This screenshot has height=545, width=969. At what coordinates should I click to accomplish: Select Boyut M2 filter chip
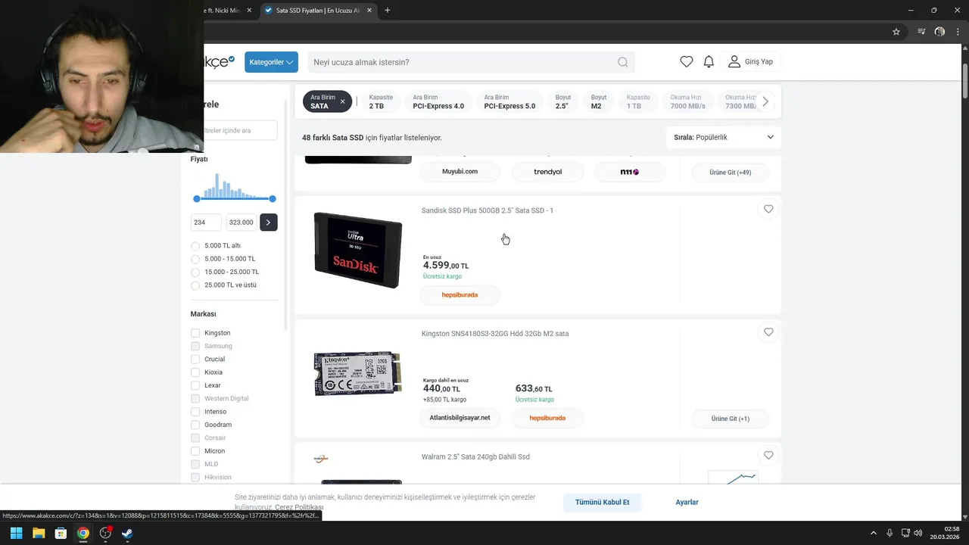tap(598, 101)
